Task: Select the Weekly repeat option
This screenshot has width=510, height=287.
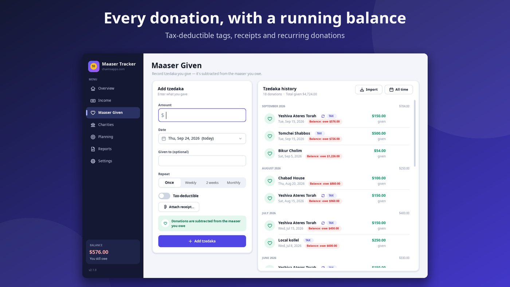Action: pyautogui.click(x=191, y=183)
